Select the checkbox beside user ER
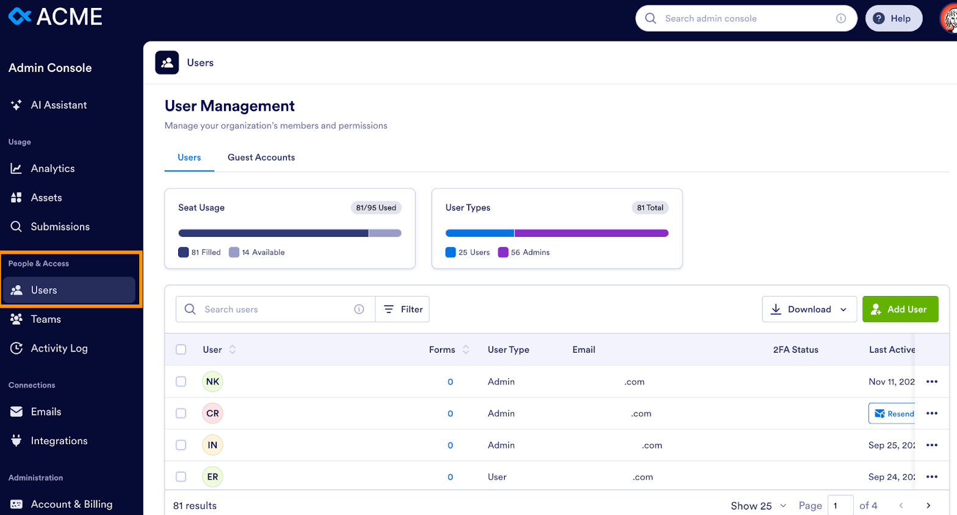 181,477
